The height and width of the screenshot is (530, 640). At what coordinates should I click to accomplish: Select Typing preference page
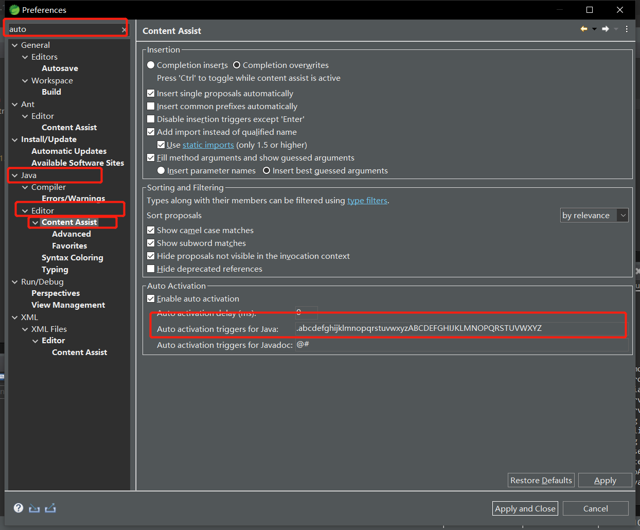pos(55,269)
